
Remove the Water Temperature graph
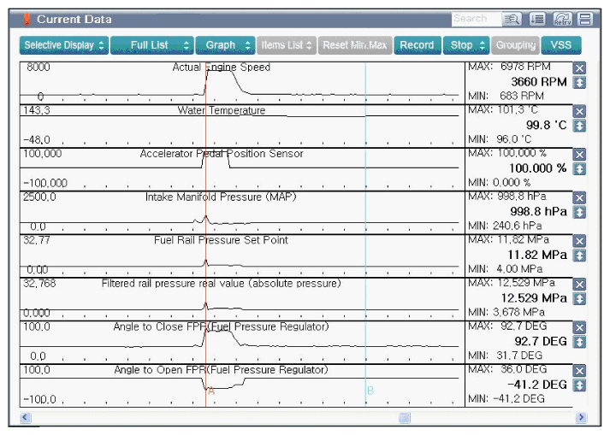click(x=579, y=112)
